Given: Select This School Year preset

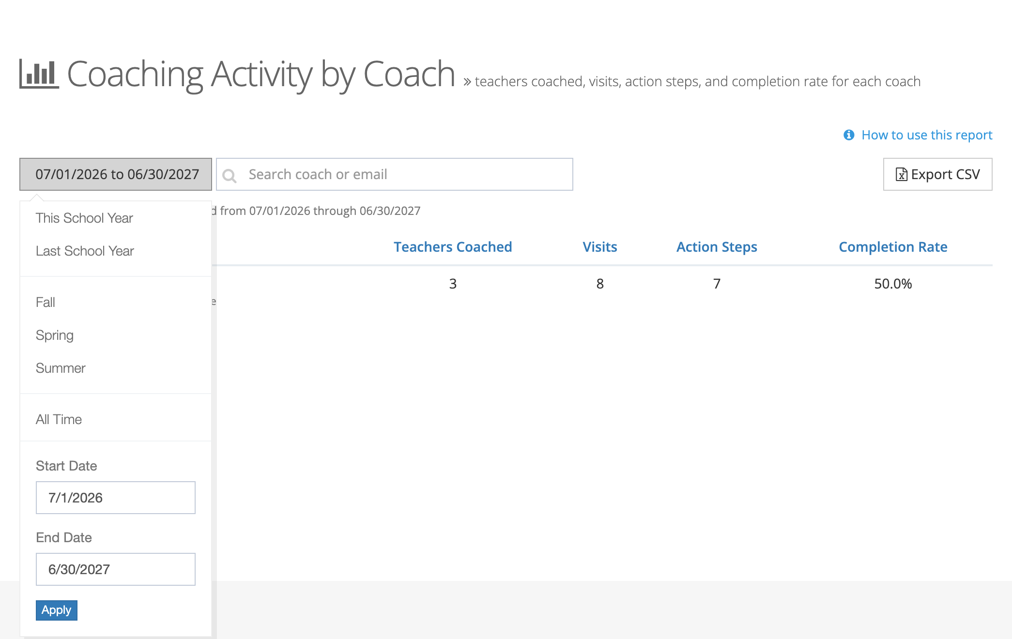Looking at the screenshot, I should (x=84, y=218).
